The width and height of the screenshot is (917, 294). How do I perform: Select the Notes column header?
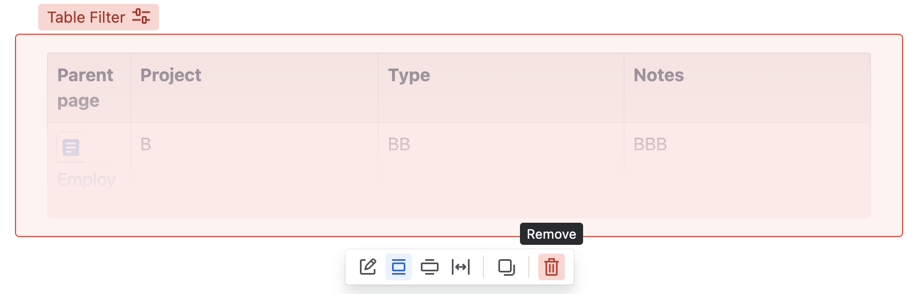point(747,88)
